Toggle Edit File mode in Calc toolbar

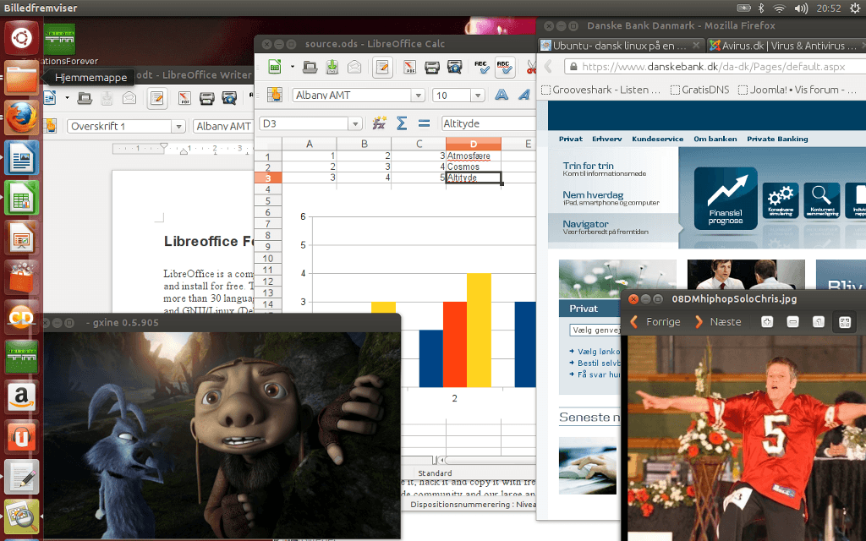(x=382, y=67)
